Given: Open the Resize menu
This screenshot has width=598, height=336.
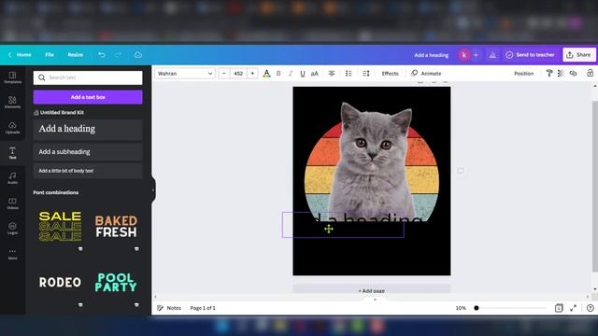Looking at the screenshot, I should tap(75, 55).
